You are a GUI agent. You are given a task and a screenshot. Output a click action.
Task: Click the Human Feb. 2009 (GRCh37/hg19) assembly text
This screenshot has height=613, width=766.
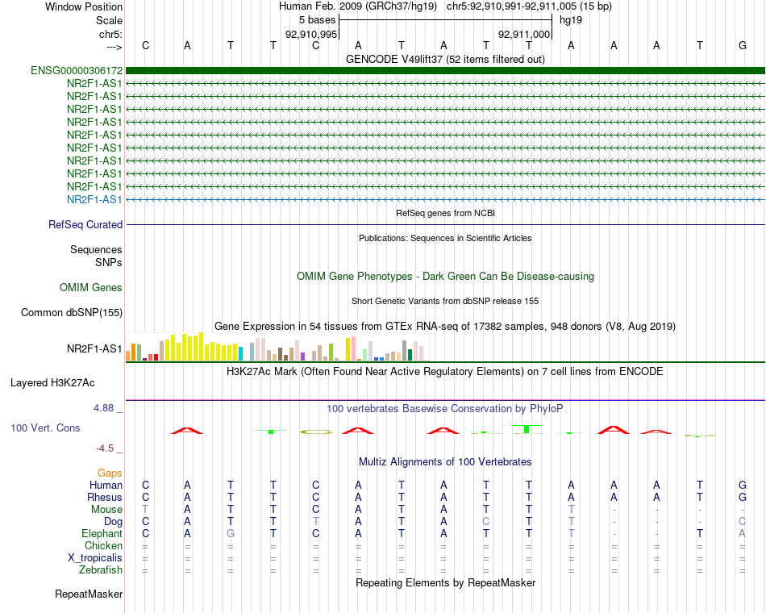(x=357, y=6)
